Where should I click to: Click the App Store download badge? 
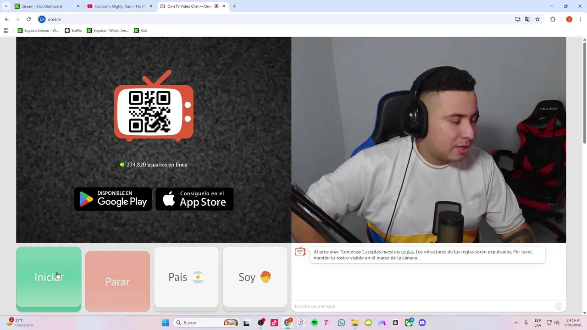click(194, 199)
